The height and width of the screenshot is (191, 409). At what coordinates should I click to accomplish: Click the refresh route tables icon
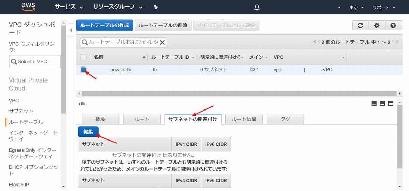pos(360,25)
